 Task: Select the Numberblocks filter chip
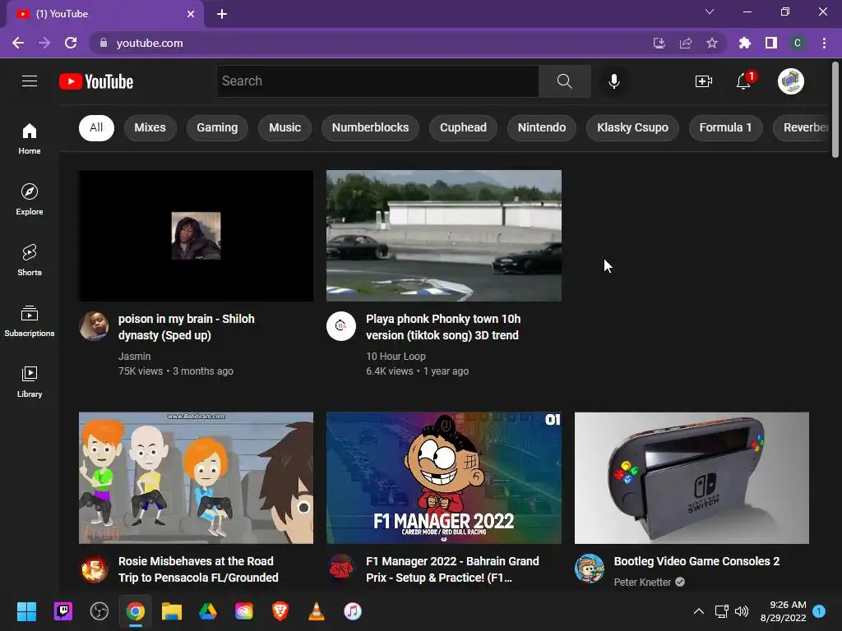pyautogui.click(x=370, y=127)
